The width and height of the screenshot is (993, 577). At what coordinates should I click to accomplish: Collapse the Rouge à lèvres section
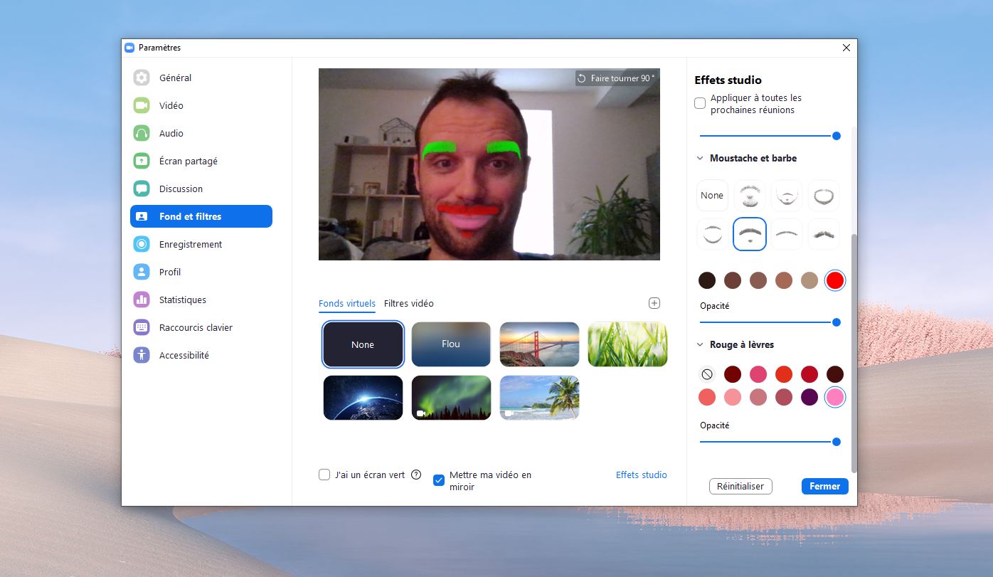tap(700, 344)
